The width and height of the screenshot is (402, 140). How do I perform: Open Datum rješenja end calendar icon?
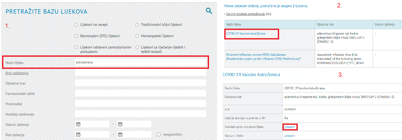coord(120,124)
